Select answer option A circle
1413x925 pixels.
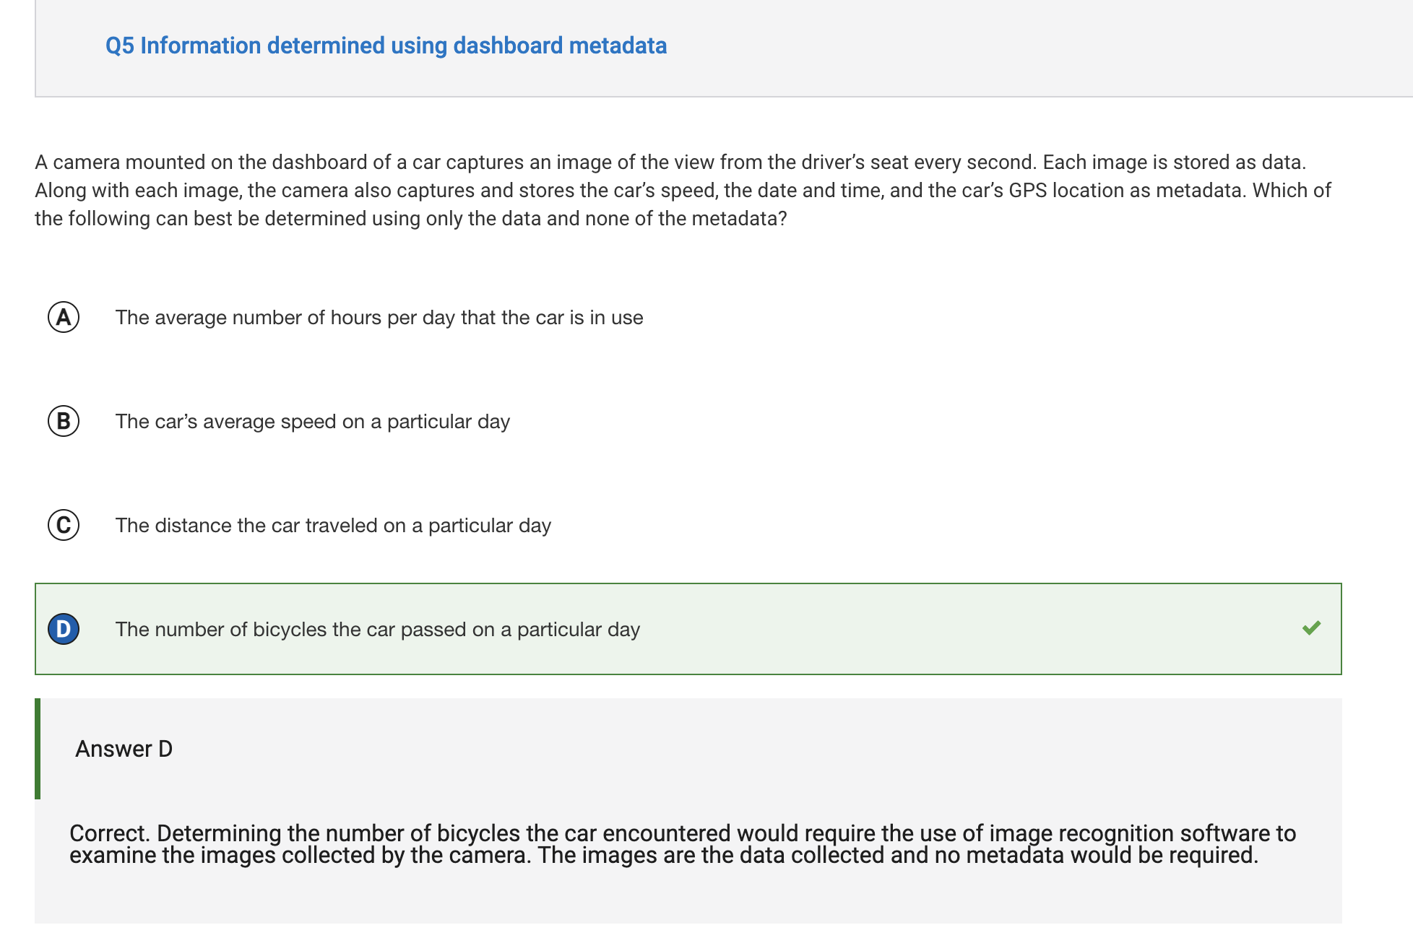coord(64,317)
